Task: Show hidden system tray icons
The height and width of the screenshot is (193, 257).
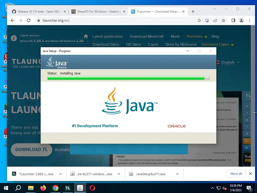Action: [x=212, y=188]
